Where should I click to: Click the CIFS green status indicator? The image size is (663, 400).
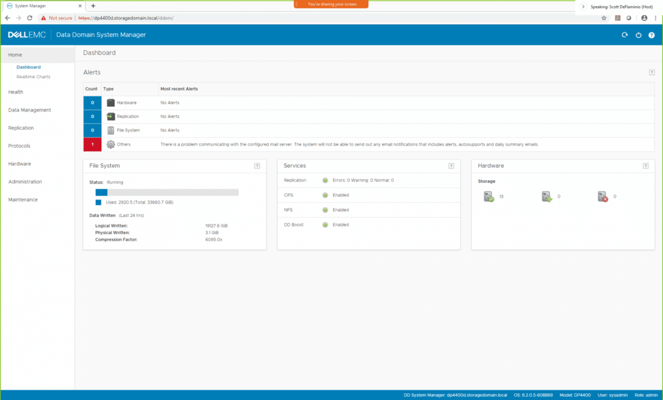(x=325, y=195)
